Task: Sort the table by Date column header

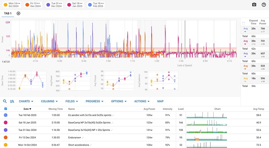Action: tap(27, 109)
